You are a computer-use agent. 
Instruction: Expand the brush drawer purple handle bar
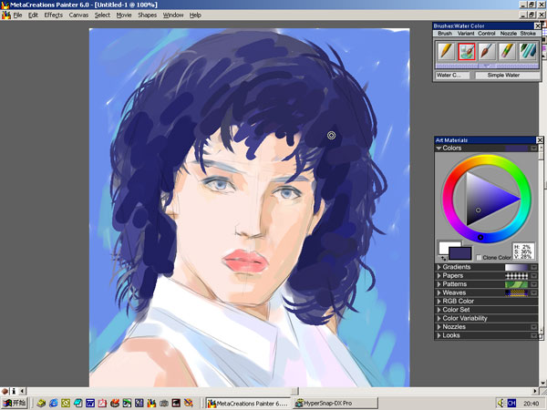pos(487,66)
